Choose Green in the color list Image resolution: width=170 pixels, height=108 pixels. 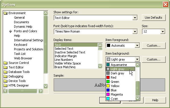[121, 82]
